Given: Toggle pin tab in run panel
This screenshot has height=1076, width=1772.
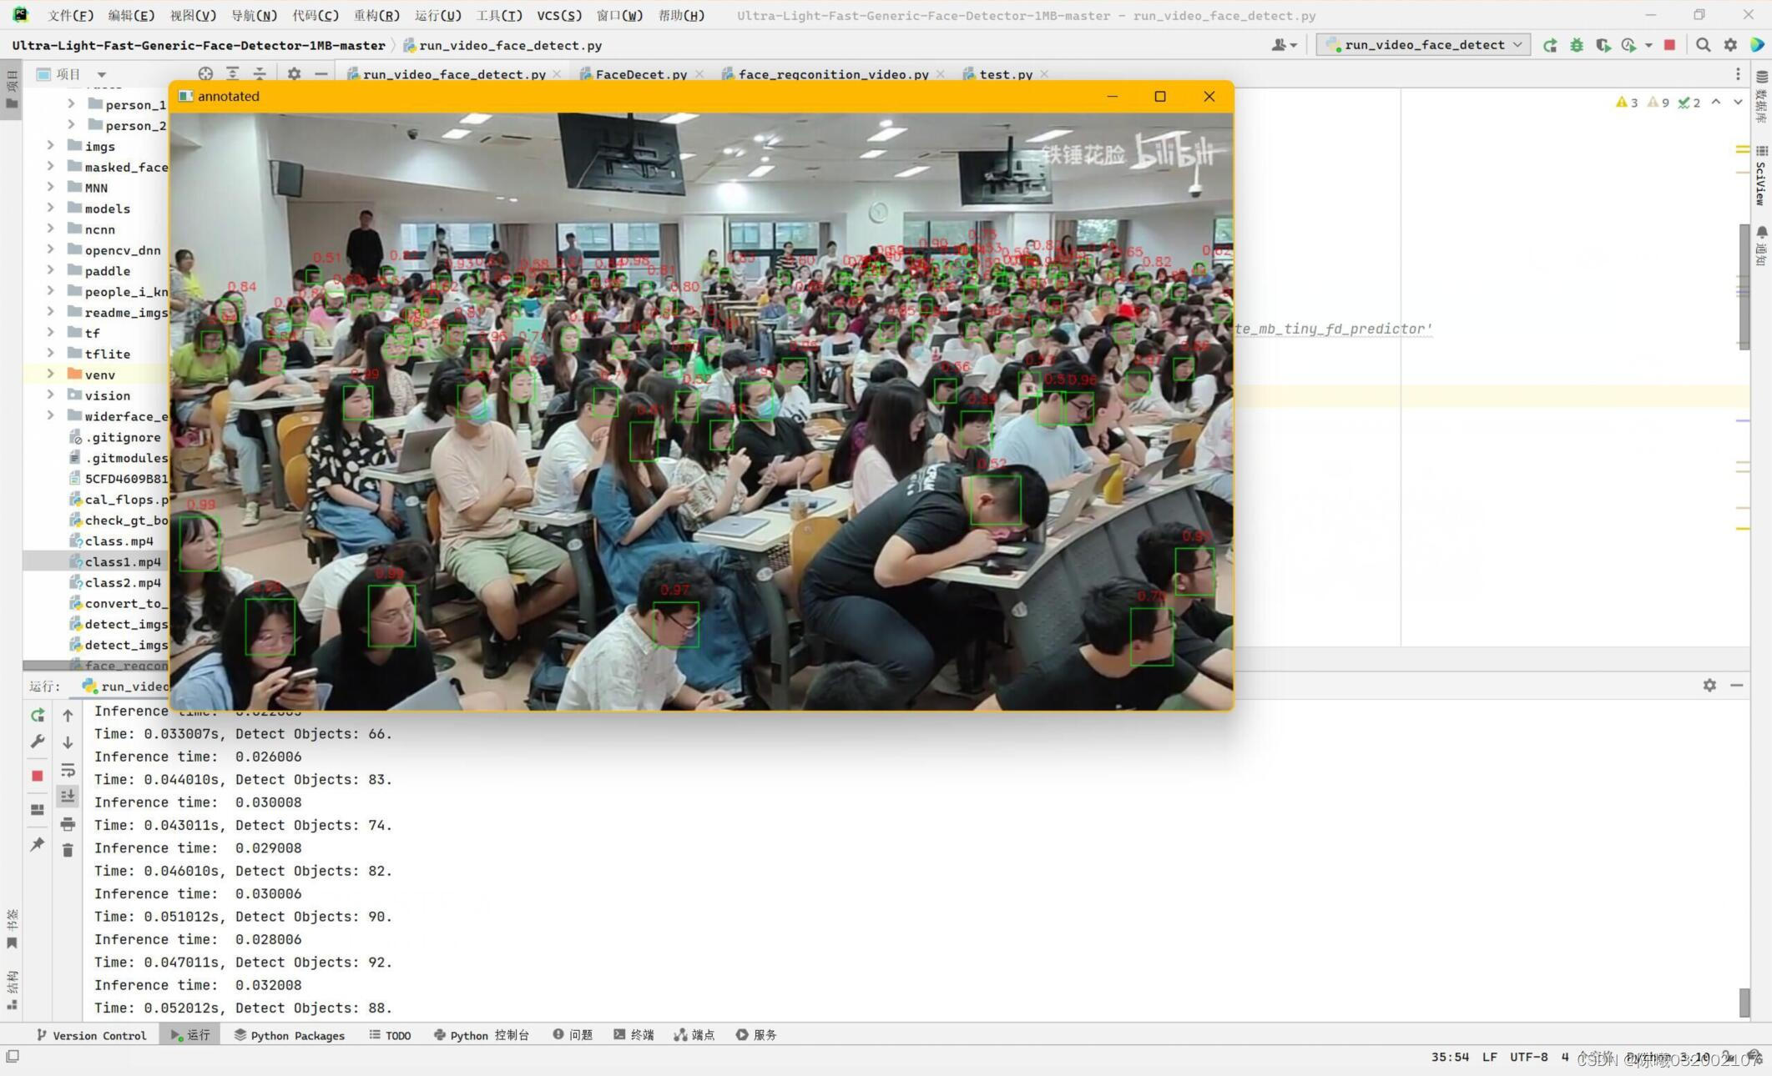Looking at the screenshot, I should [x=38, y=844].
